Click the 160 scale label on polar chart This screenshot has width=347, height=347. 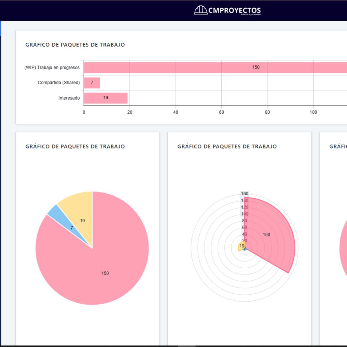[x=245, y=194]
